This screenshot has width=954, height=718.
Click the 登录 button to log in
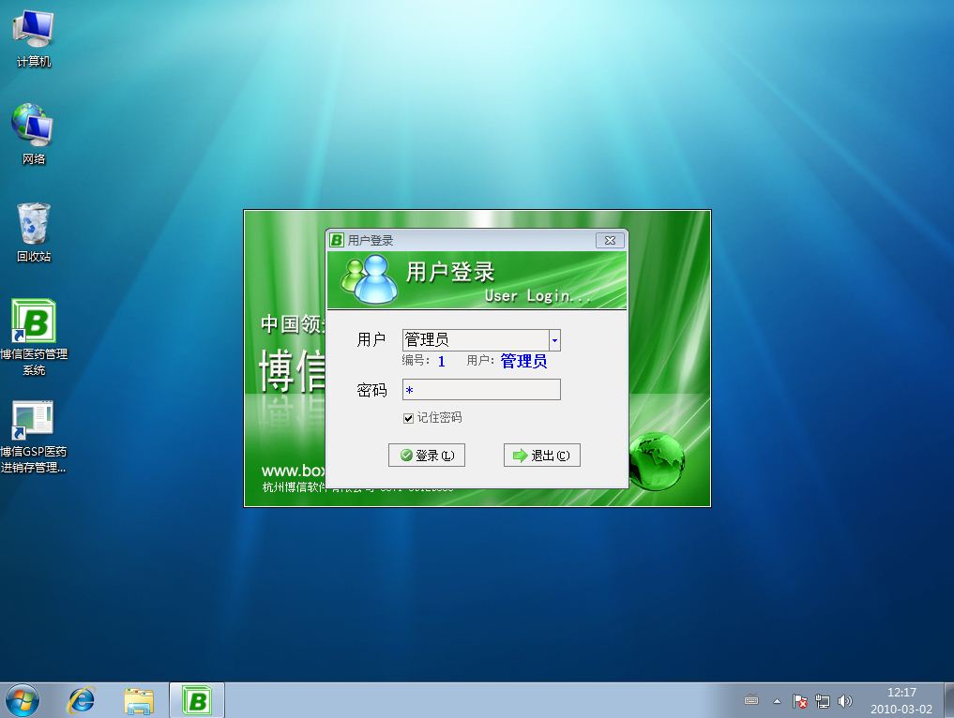click(x=427, y=456)
